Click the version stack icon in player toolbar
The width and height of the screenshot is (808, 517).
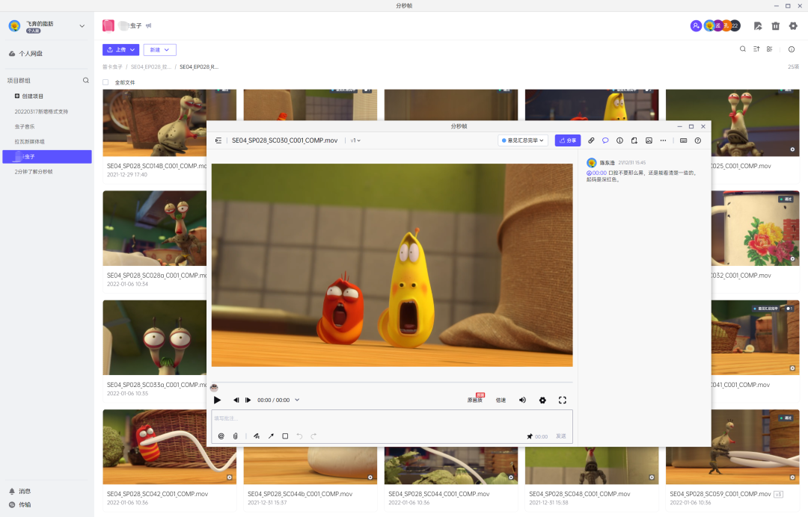click(x=634, y=140)
